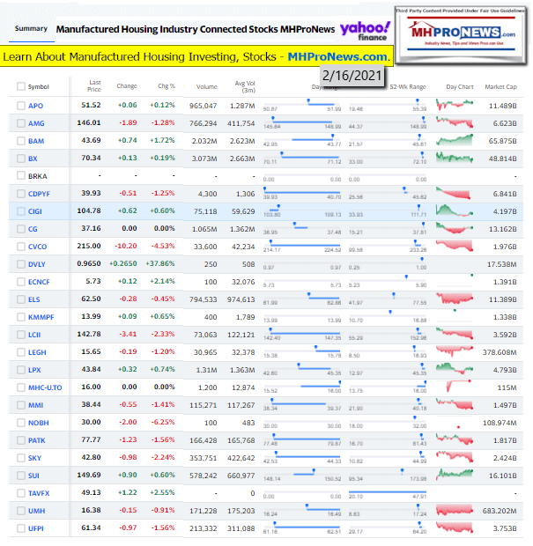Open the Summary tab
Image resolution: width=533 pixels, height=546 pixels.
click(29, 28)
